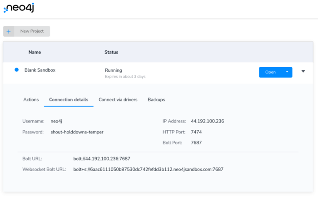Screen dimensions: 318x197
Task: Click the IP address 44.192.100.236
Action: click(208, 121)
